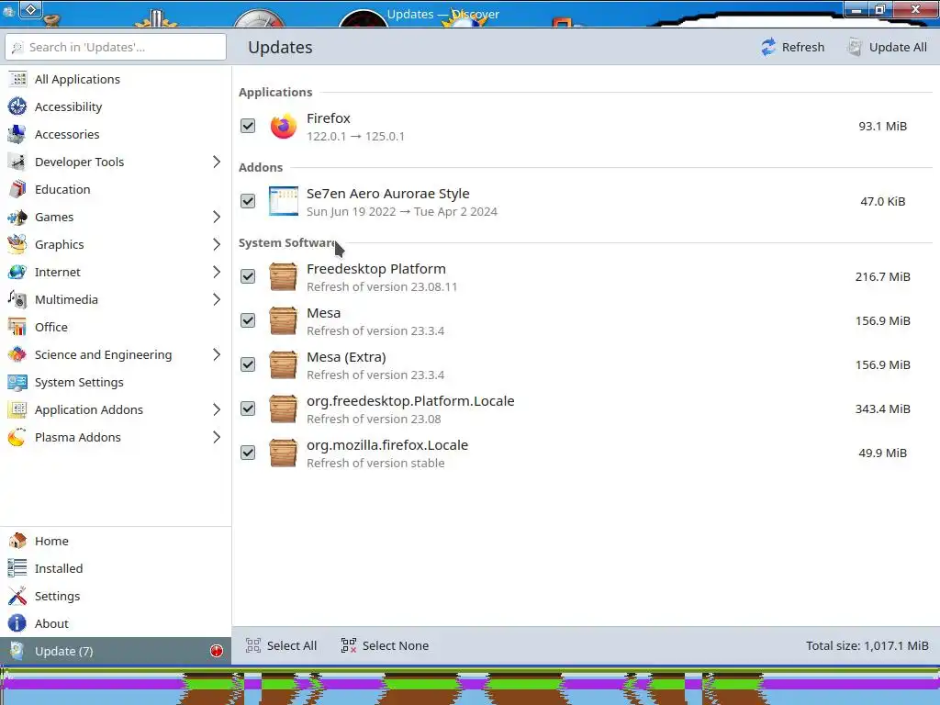
Task: Click the Accessories category icon
Action: (17, 134)
